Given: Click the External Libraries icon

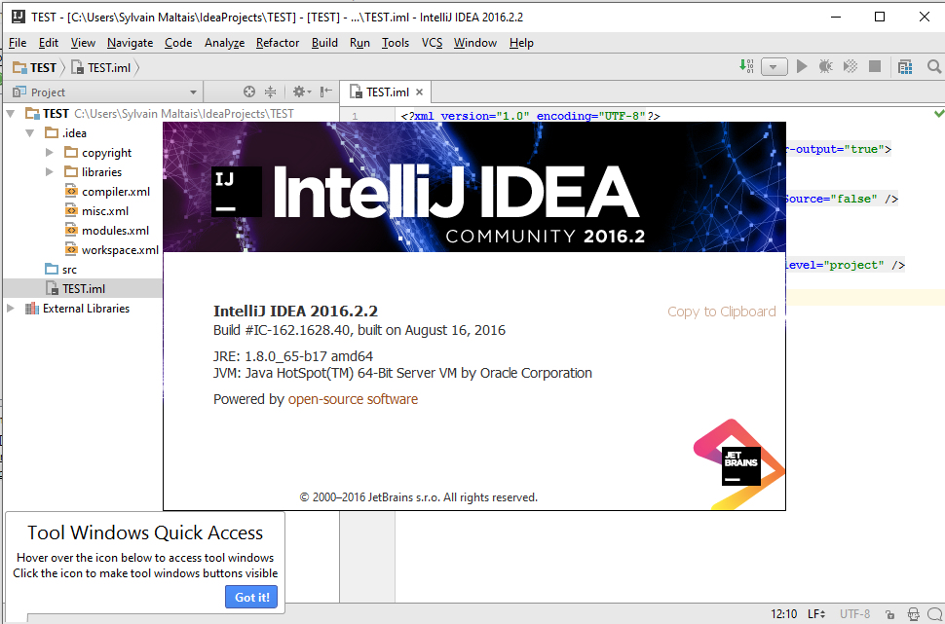Looking at the screenshot, I should (32, 309).
